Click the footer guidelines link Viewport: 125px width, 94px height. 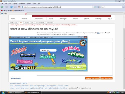(x=52, y=88)
